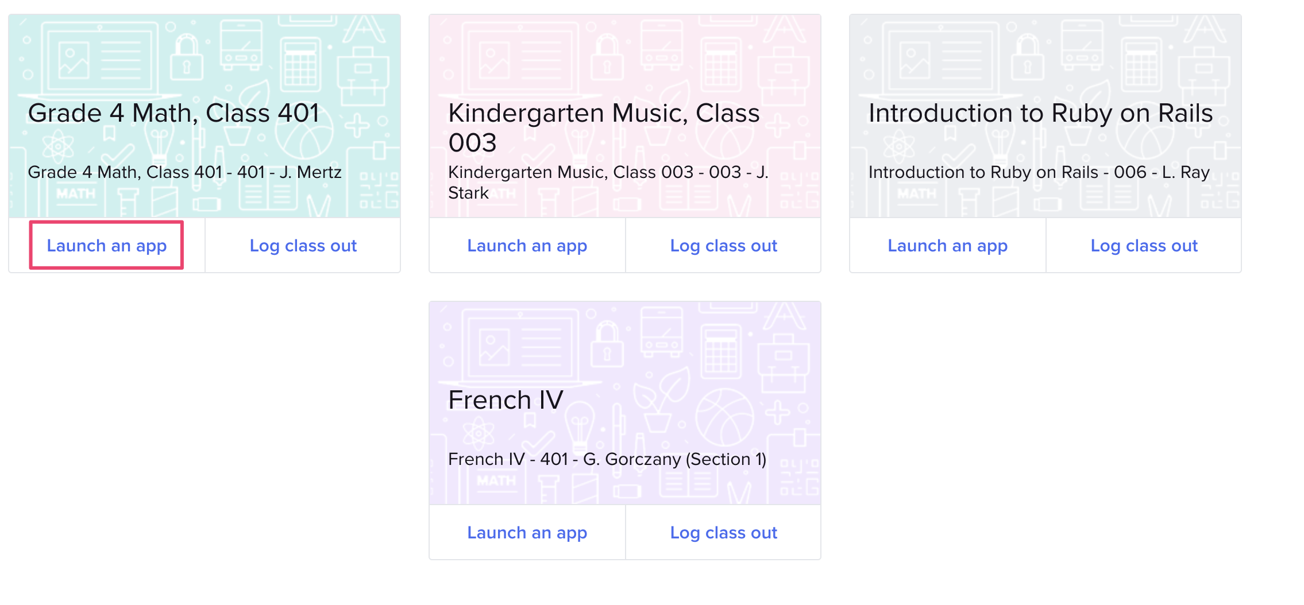Log the Kindergarten Music class out
Viewport: 1304px width, 605px height.
tap(723, 245)
